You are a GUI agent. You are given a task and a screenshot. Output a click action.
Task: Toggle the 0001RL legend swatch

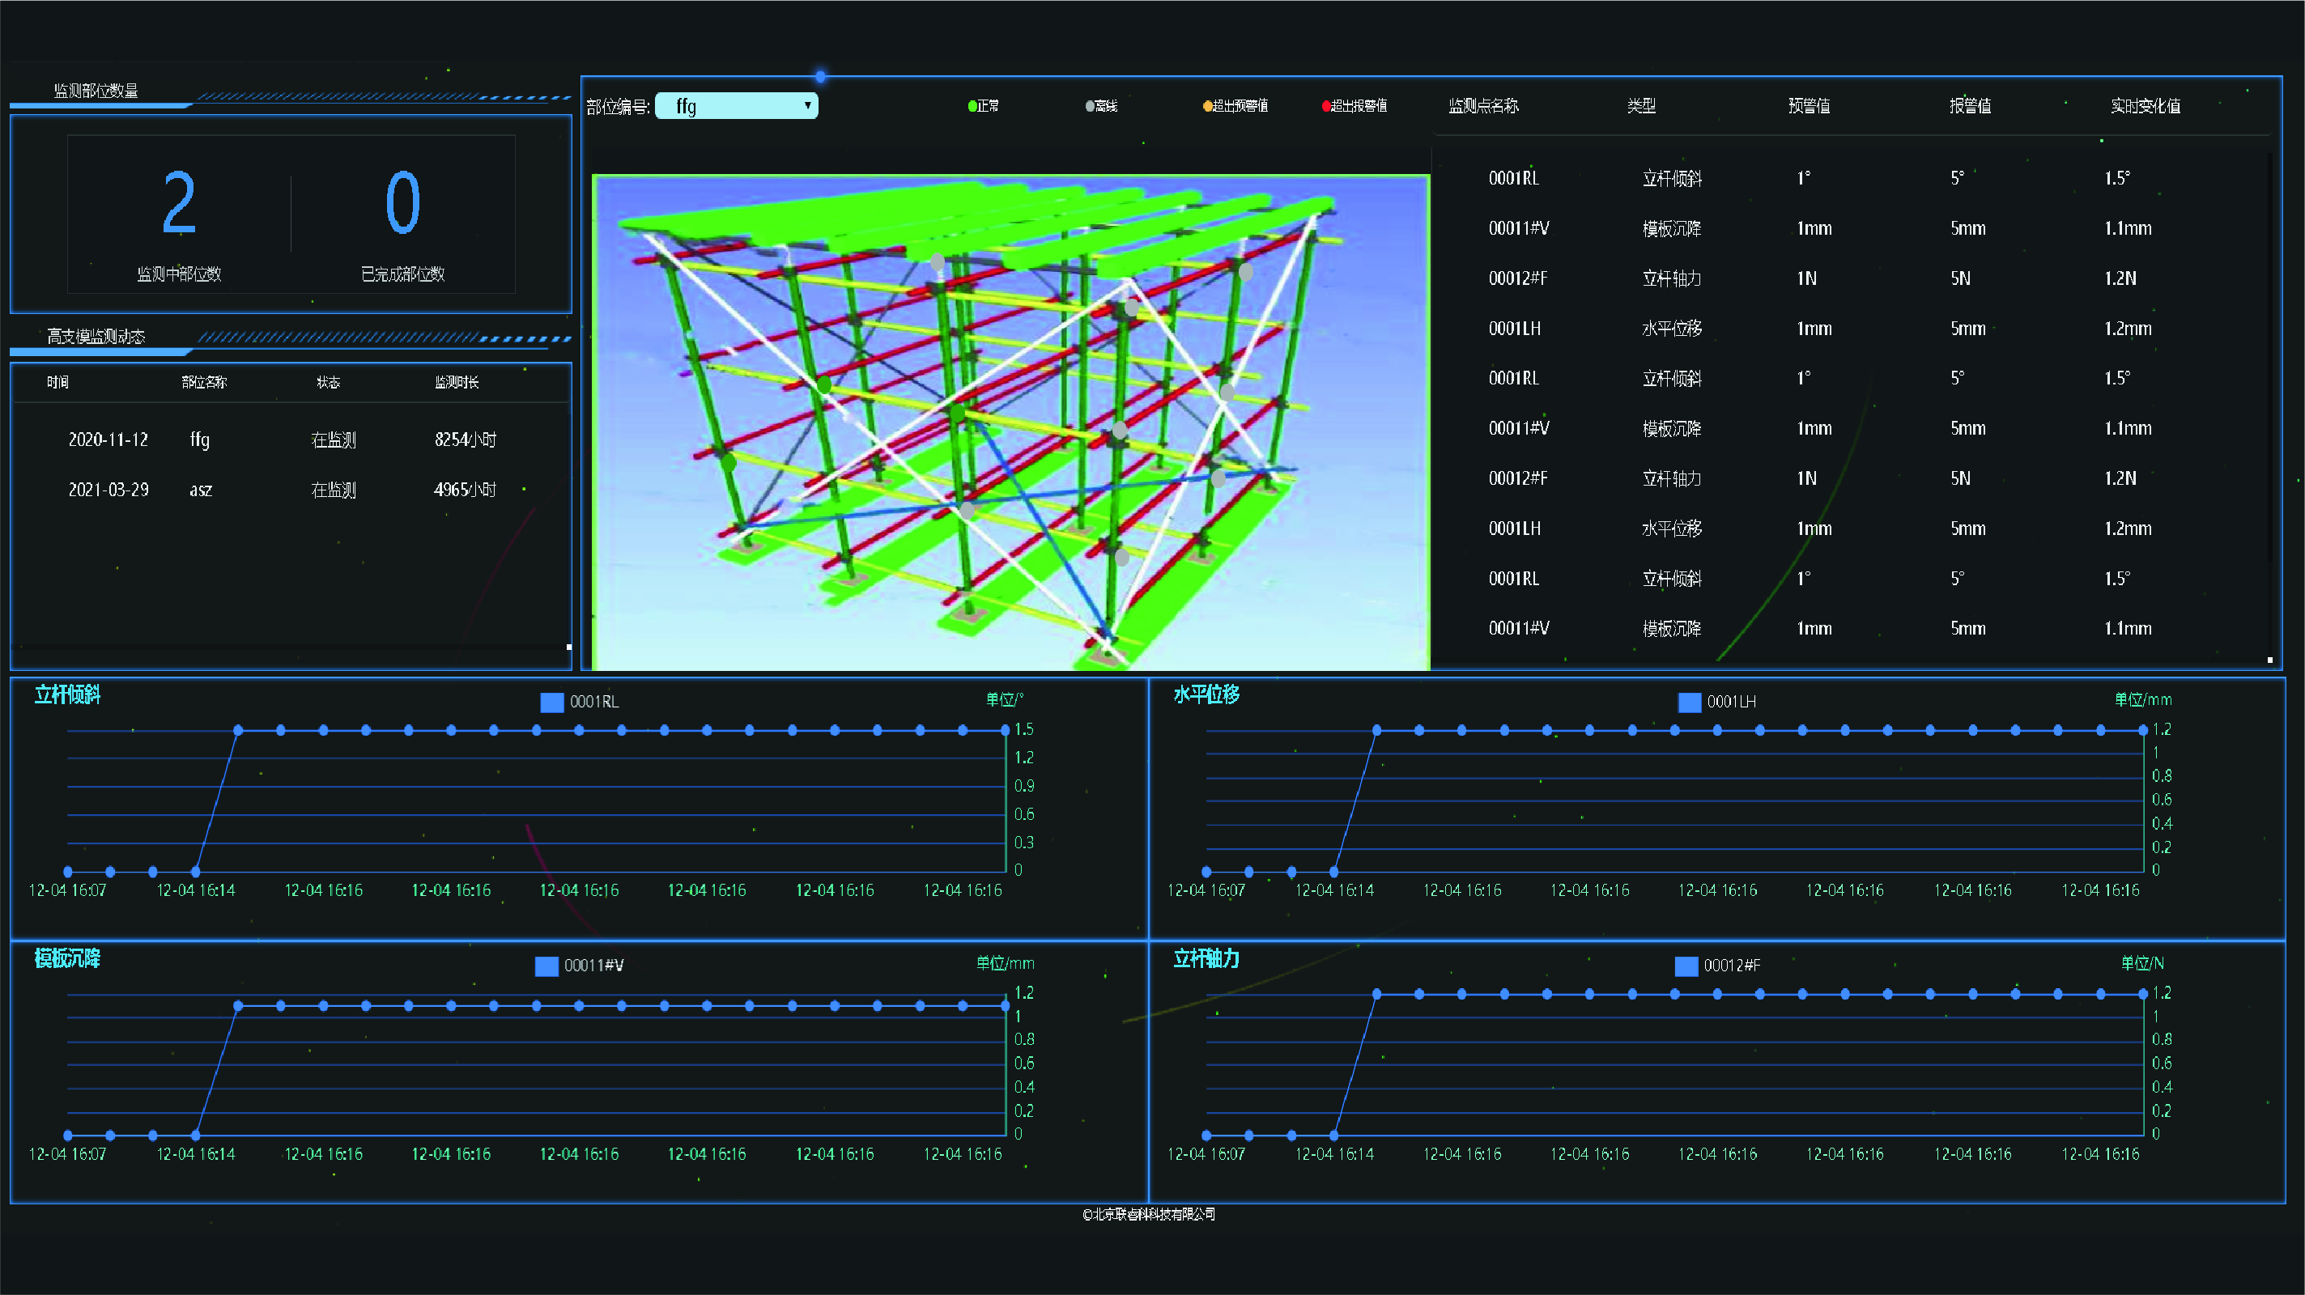(552, 702)
